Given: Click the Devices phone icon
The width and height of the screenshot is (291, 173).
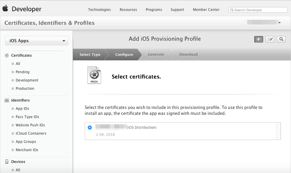Looking at the screenshot, I should point(7,161).
